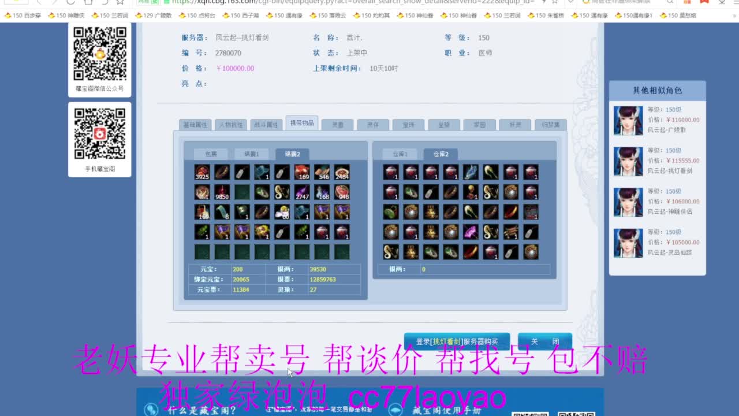Click the item stack showing 2484

coord(342,172)
